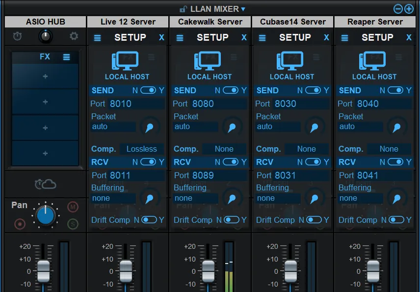
Task: Solo the ASIO HUB channel
Action: (x=73, y=224)
